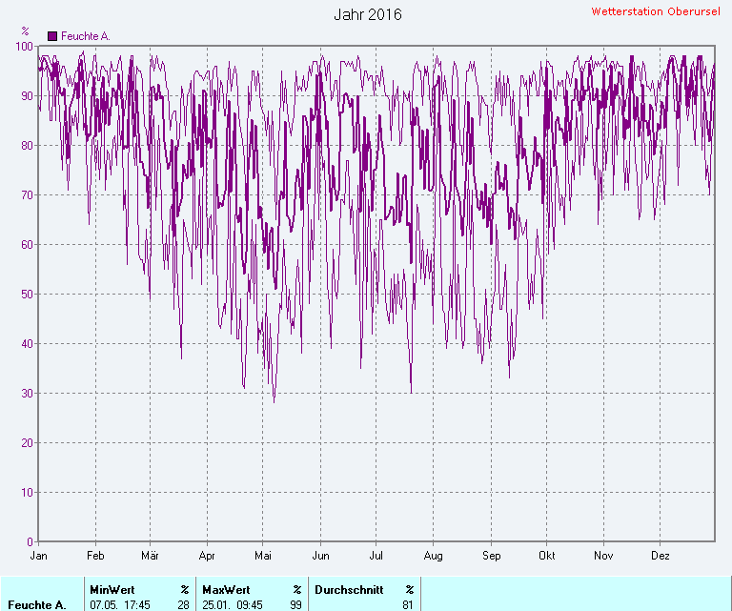Screen dimensions: 732x611
Task: Click the maximum date '25.01. 09:45'
Action: [233, 605]
